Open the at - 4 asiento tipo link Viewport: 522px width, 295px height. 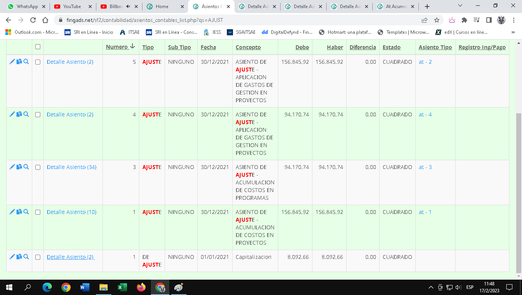(425, 114)
